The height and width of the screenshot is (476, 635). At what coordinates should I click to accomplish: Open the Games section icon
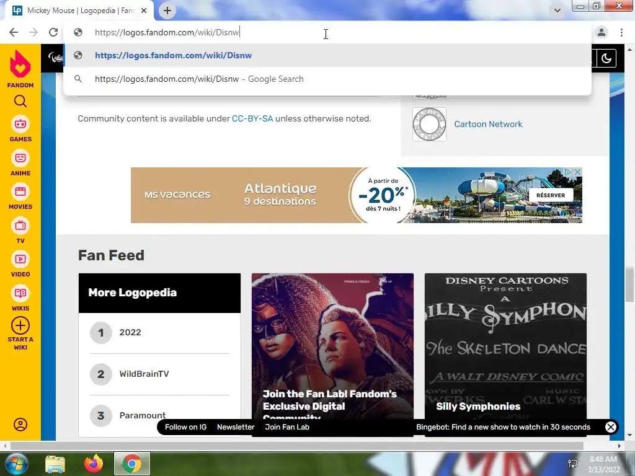[20, 124]
